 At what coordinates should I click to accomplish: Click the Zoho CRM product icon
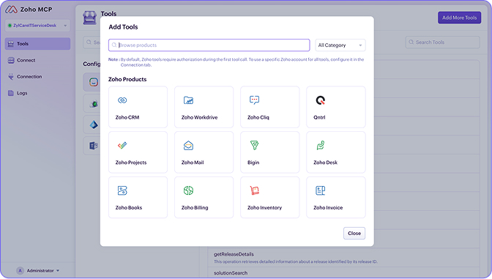pyautogui.click(x=122, y=100)
